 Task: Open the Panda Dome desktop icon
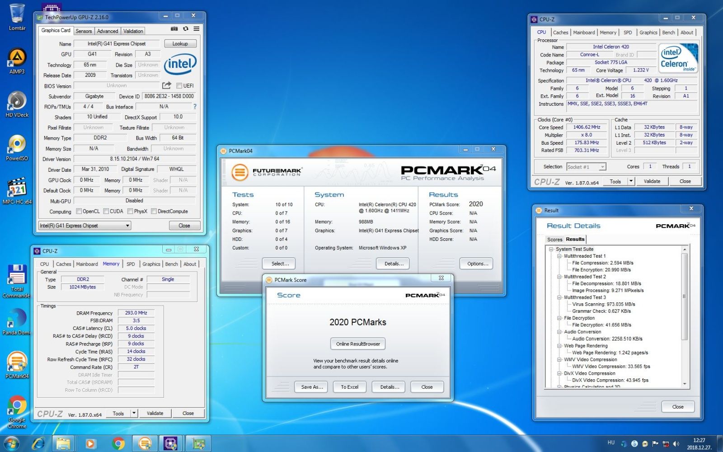tap(17, 322)
